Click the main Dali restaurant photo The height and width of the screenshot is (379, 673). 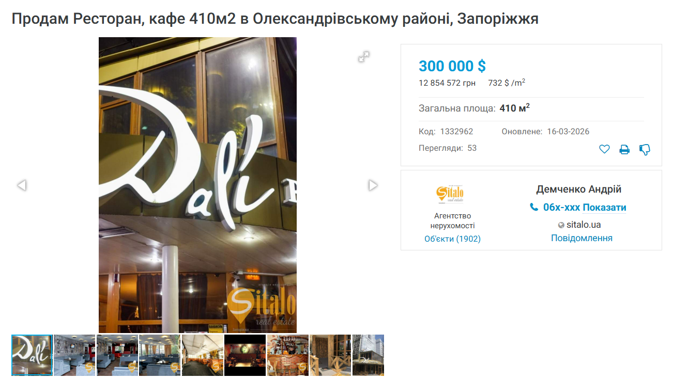point(197,185)
